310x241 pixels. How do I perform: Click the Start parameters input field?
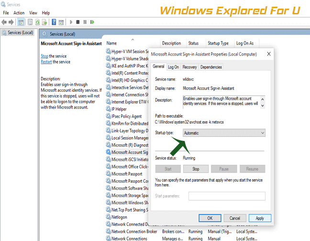tap(227, 196)
